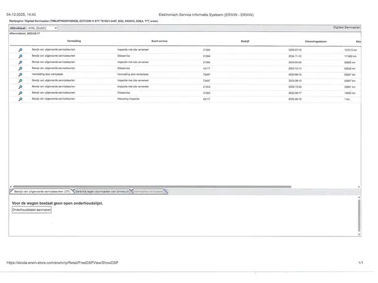Expand the Afdruktaal nl-NL language dropdown
This screenshot has width=378, height=283.
[x=42, y=28]
